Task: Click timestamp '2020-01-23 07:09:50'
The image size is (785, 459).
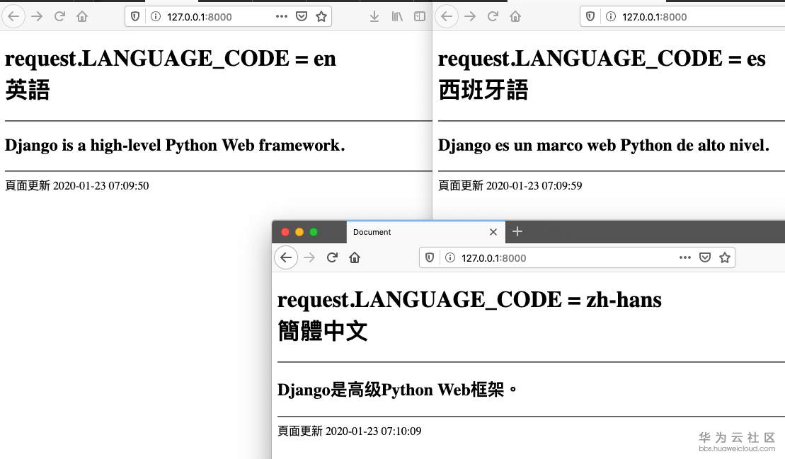Action: click(x=101, y=185)
